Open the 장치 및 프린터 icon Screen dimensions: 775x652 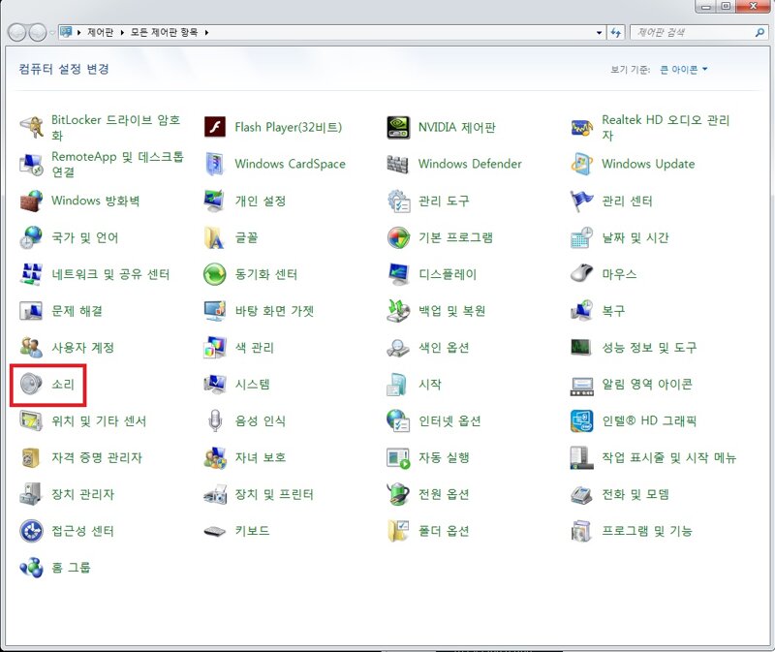tap(215, 494)
